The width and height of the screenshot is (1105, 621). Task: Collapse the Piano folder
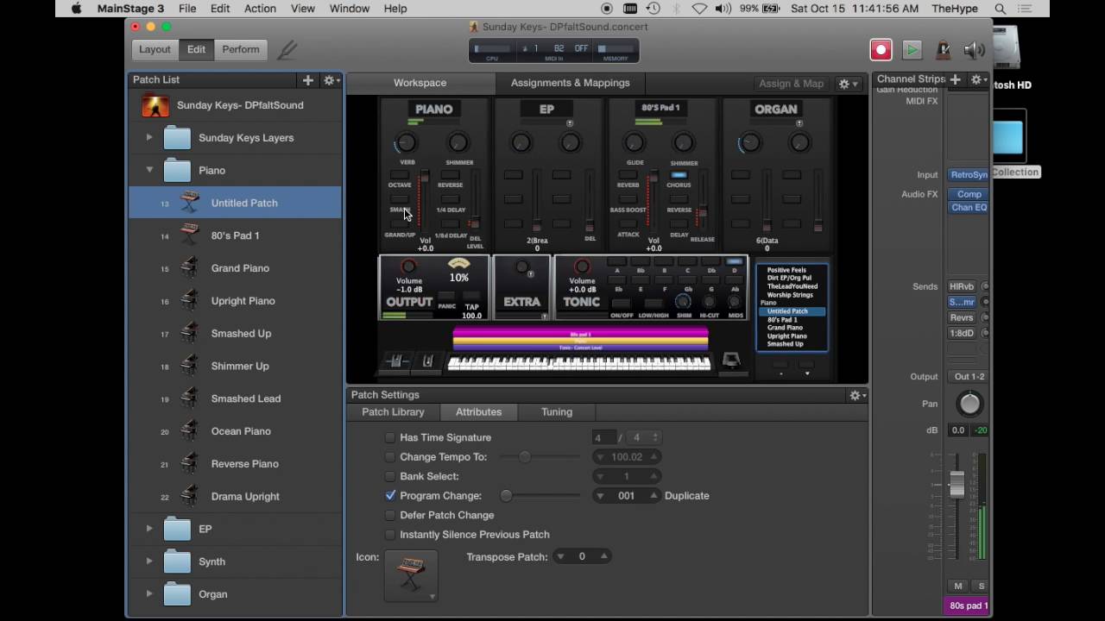[x=149, y=170]
